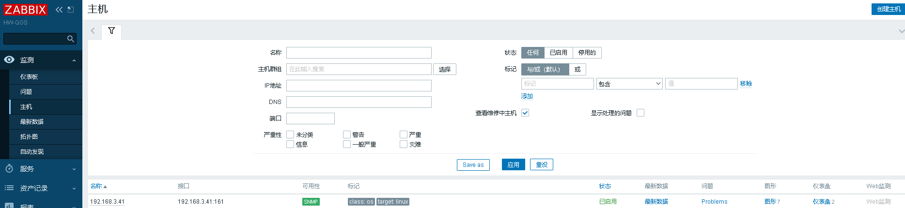Click the sidebar search magnifier icon
Viewport: 905px width, 208px height.
(x=71, y=39)
